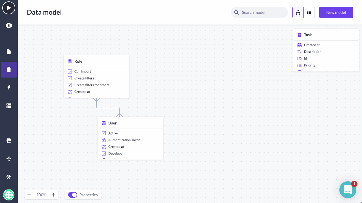Click the tools wrench icon in sidebar
This screenshot has height=203, width=362.
[8, 177]
